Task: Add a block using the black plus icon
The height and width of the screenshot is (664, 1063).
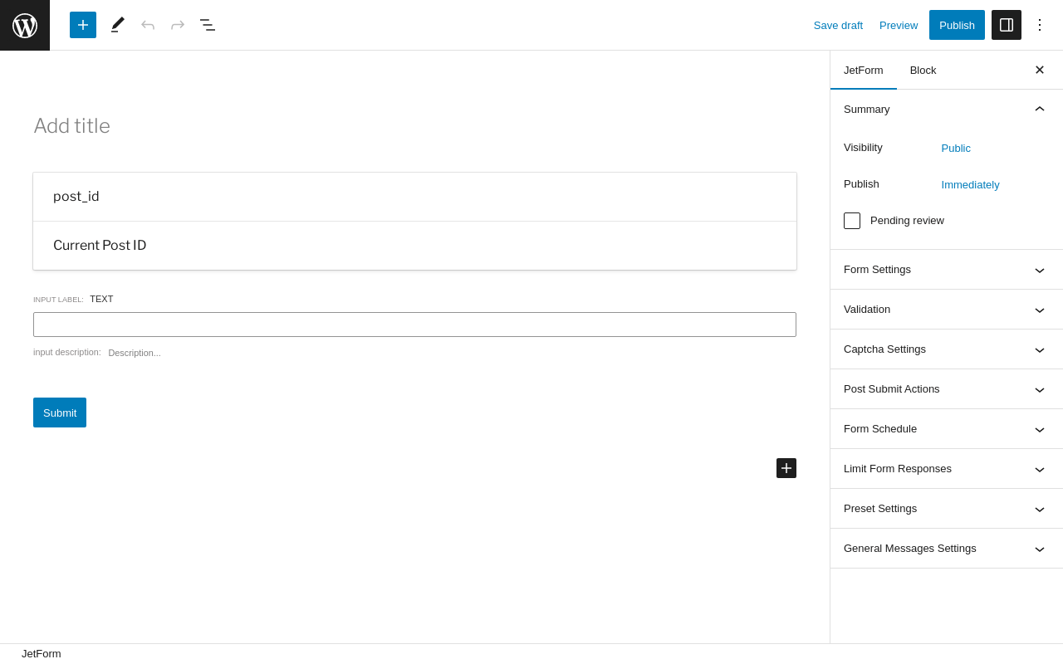Action: pos(786,468)
